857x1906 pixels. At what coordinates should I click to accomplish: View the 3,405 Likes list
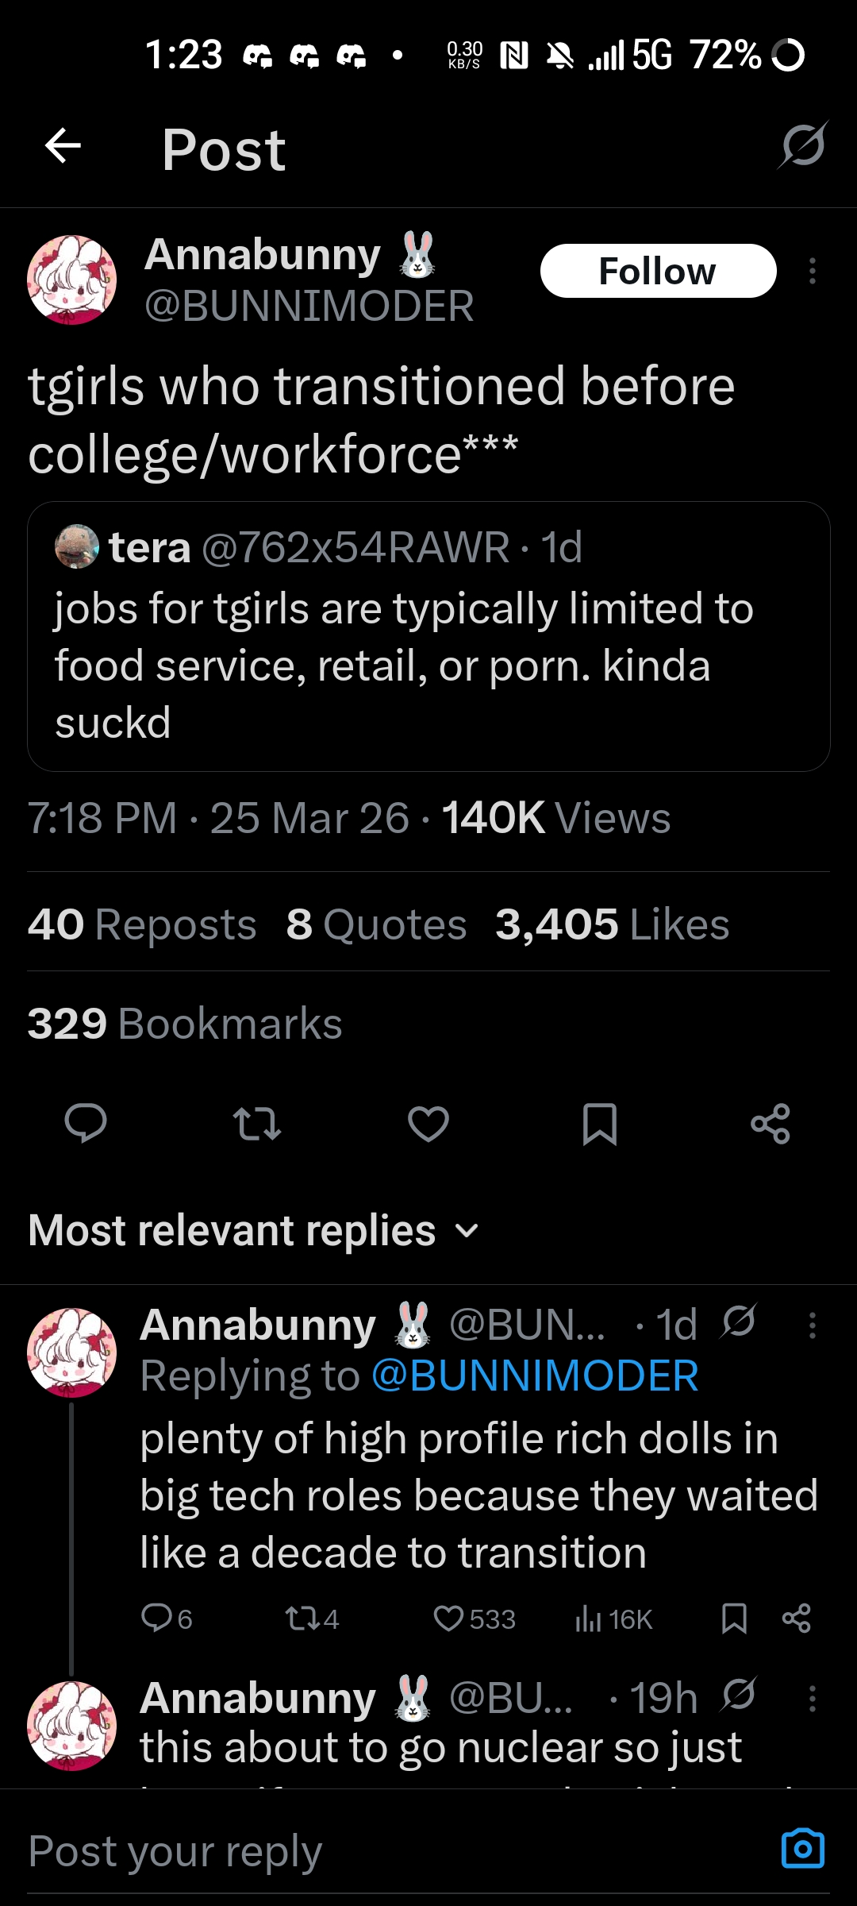(x=612, y=924)
